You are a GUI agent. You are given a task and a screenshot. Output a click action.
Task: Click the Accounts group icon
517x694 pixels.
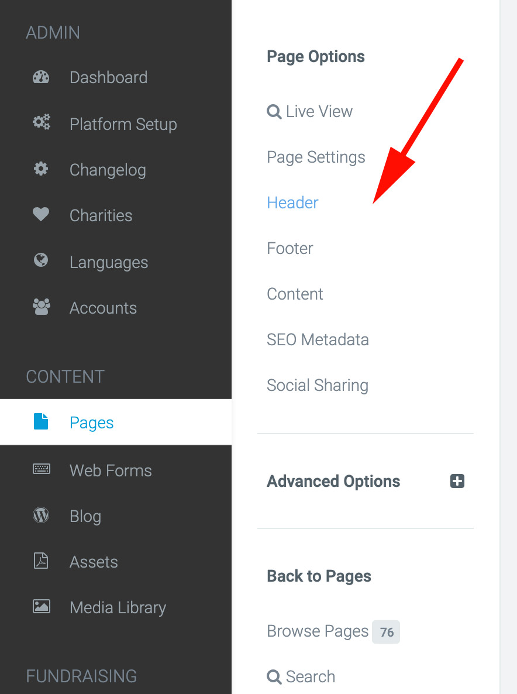41,307
